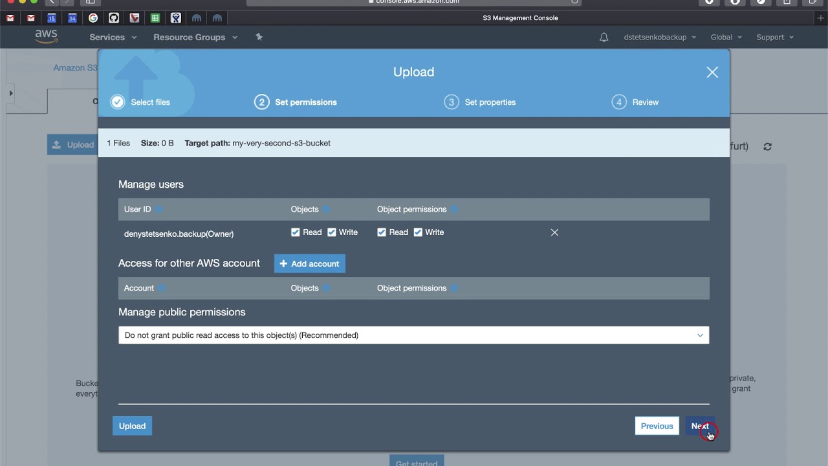Screen dimensions: 828x466
Task: Uncheck Objects Read for owner
Action: point(296,232)
